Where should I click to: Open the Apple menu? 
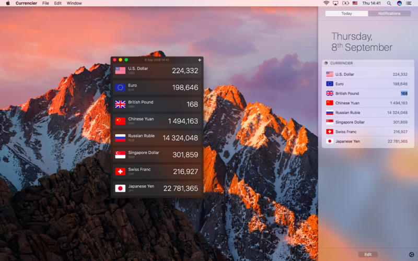point(8,3)
